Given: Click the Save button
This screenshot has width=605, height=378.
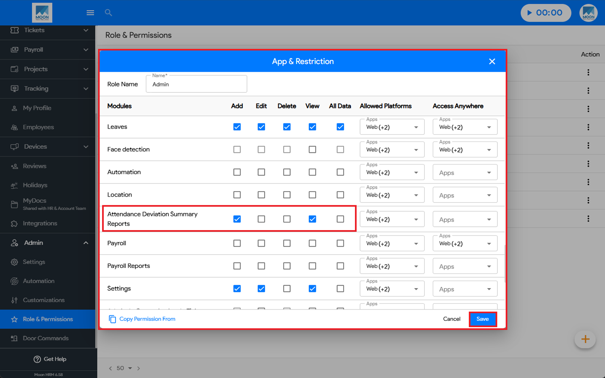Looking at the screenshot, I should click(x=483, y=319).
